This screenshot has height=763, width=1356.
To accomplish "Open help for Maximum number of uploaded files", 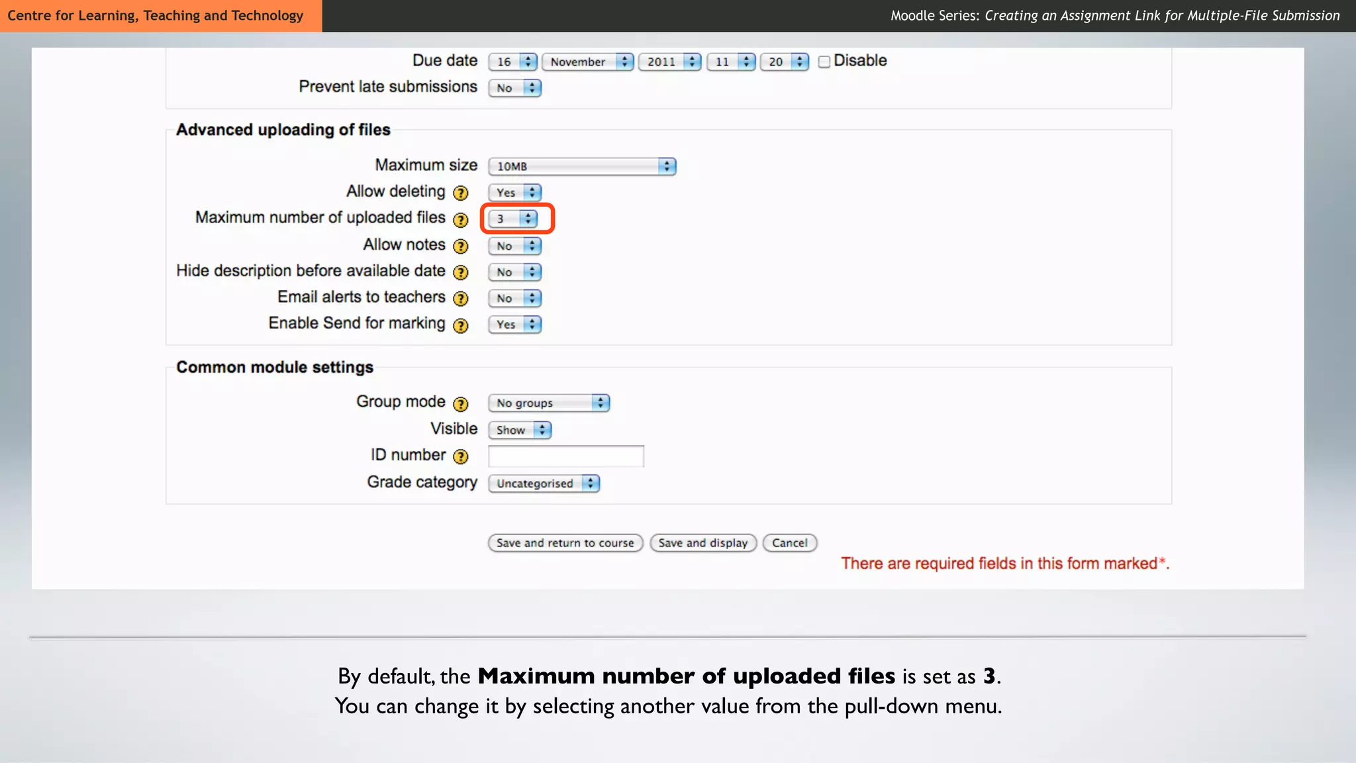I will tap(460, 219).
